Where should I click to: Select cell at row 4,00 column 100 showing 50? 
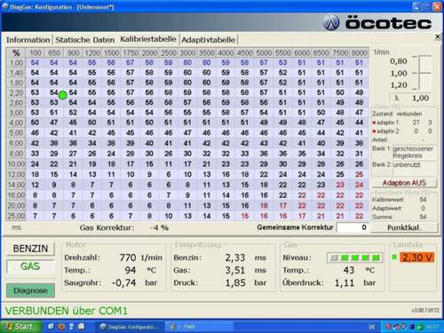pos(35,123)
